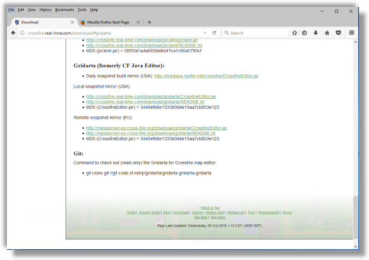Click the Page Last Updated text
The height and width of the screenshot is (260, 369).
coord(209,225)
